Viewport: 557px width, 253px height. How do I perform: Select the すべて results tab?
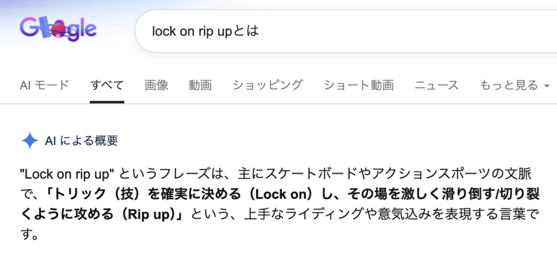[x=107, y=85]
